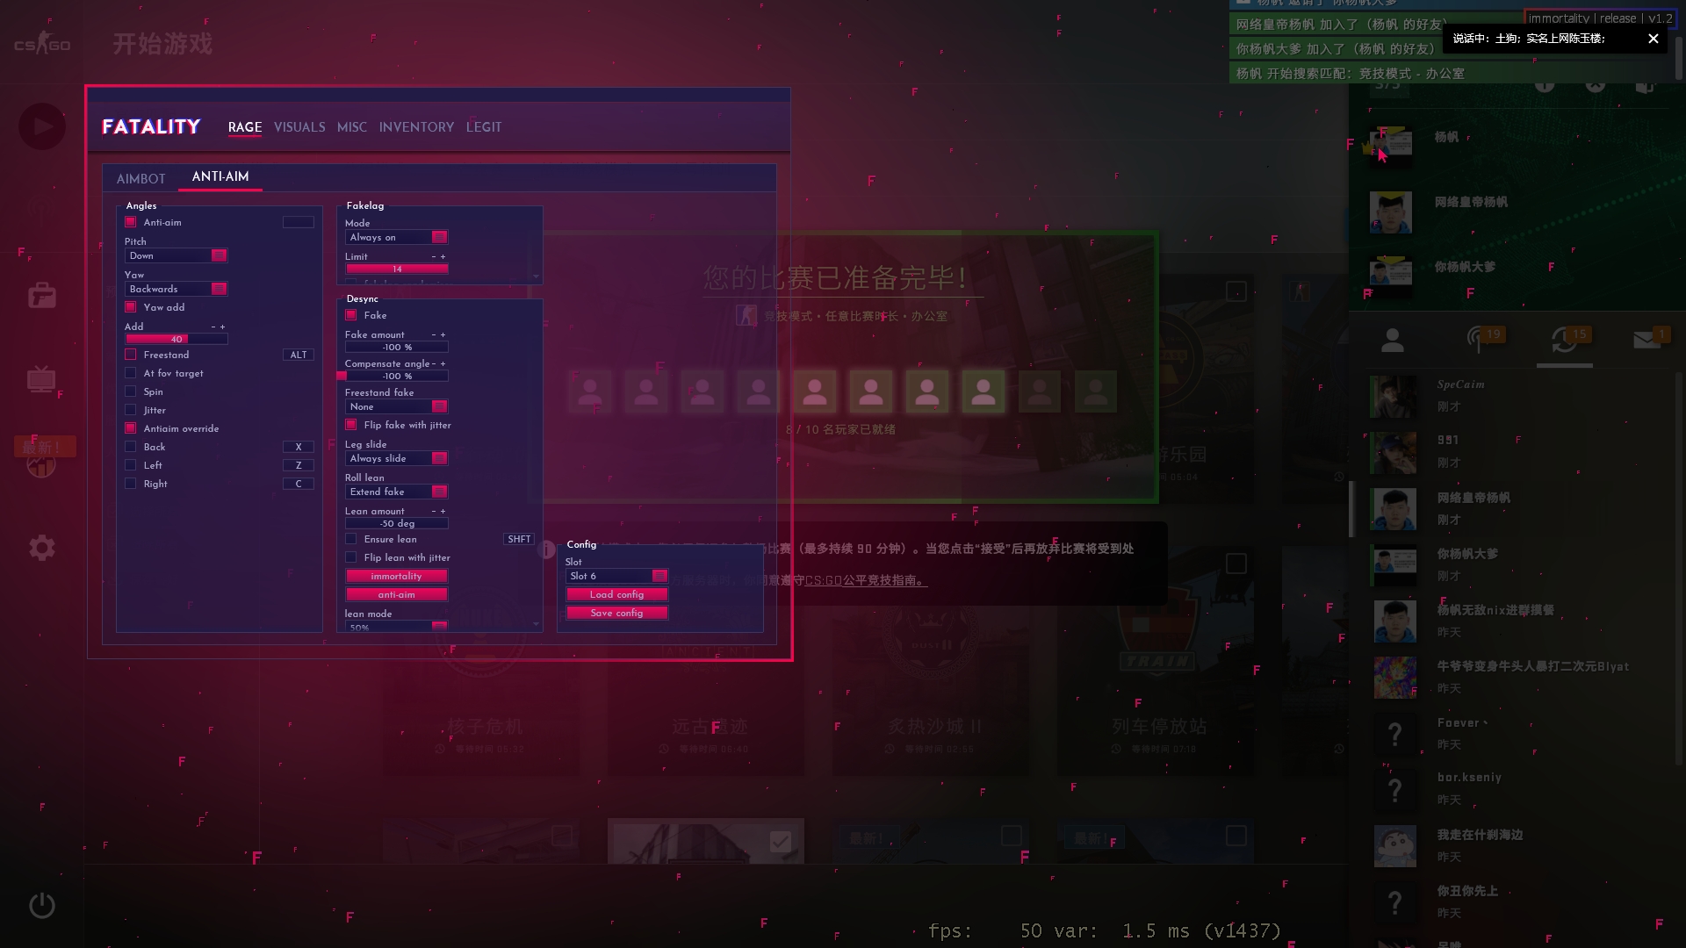Open the settings gear icon
Screen dimensions: 1686x948
41,548
